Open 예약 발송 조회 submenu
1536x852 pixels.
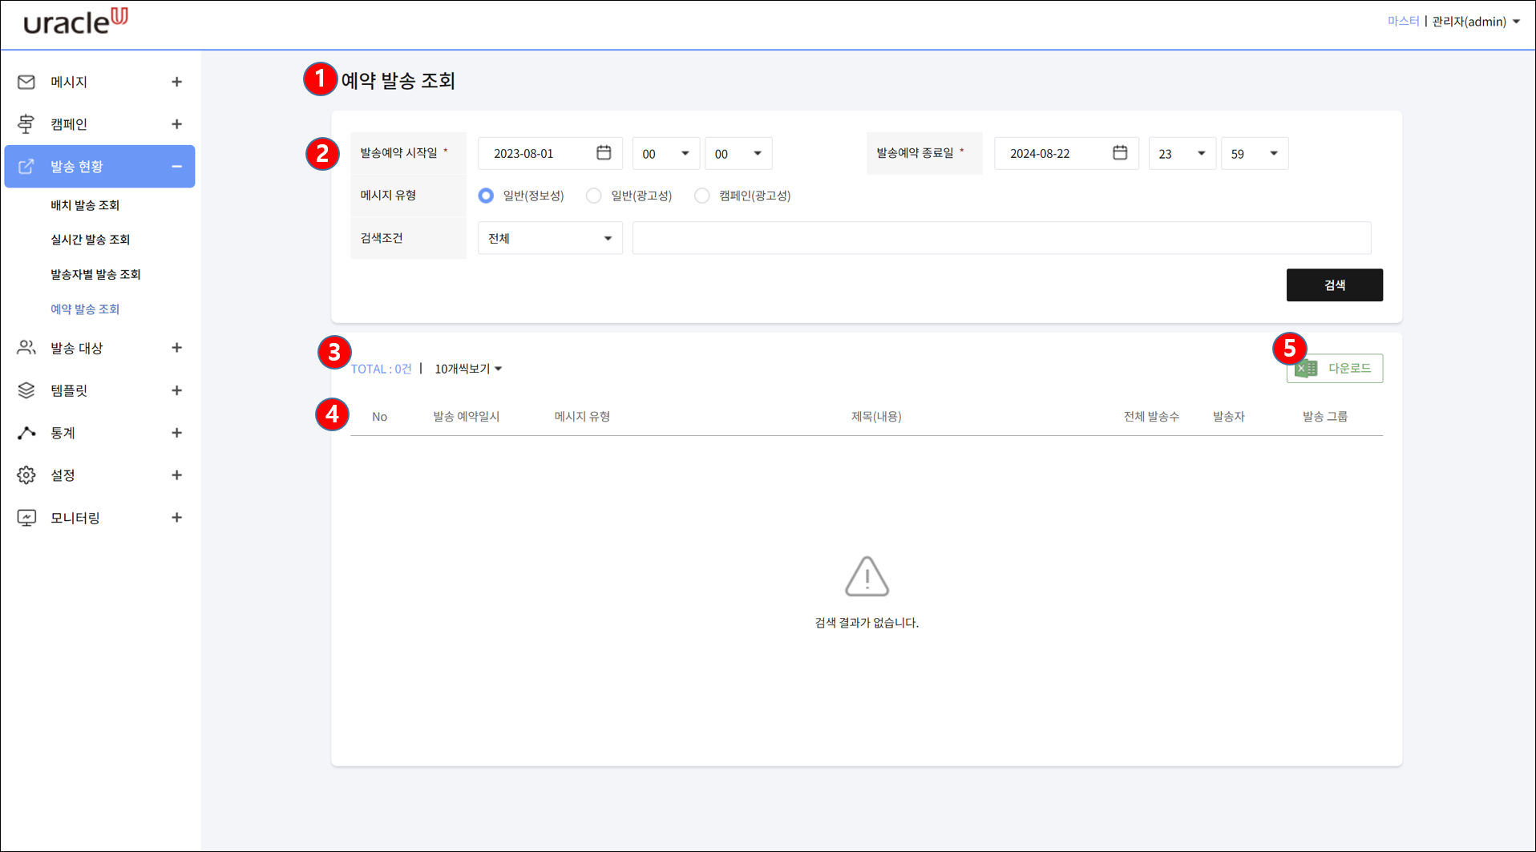click(x=85, y=309)
